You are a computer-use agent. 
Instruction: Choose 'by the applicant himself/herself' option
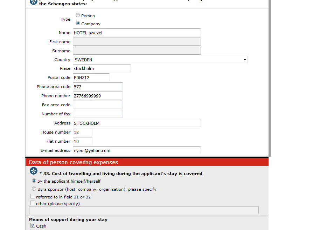coord(34,181)
